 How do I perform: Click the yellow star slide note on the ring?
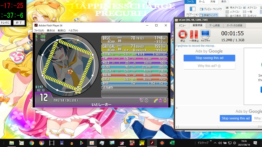click(x=78, y=90)
